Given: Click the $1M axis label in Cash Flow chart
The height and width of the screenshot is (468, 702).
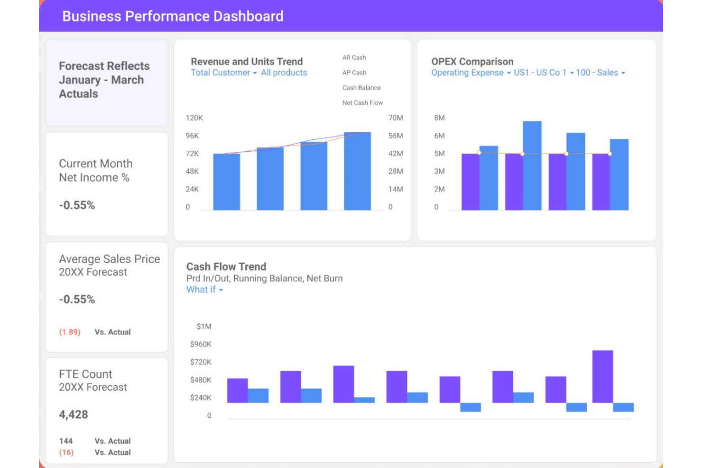Looking at the screenshot, I should click(x=204, y=326).
